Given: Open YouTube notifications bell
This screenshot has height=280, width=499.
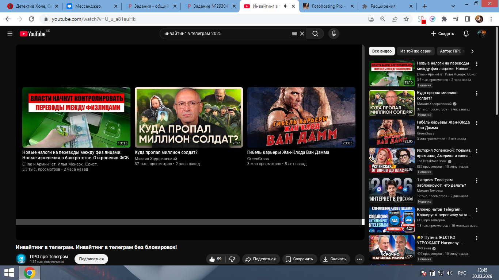Looking at the screenshot, I should (x=466, y=34).
